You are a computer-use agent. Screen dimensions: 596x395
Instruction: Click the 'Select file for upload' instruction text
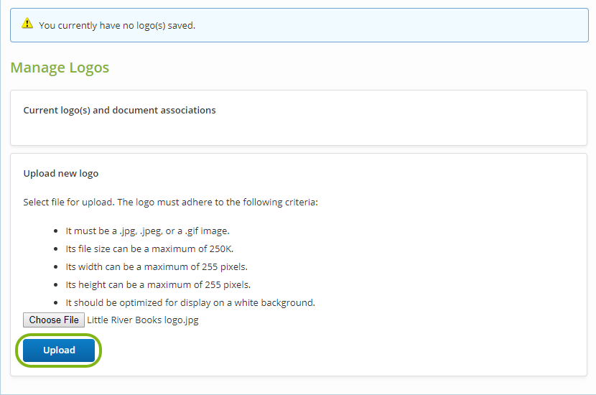coord(170,203)
